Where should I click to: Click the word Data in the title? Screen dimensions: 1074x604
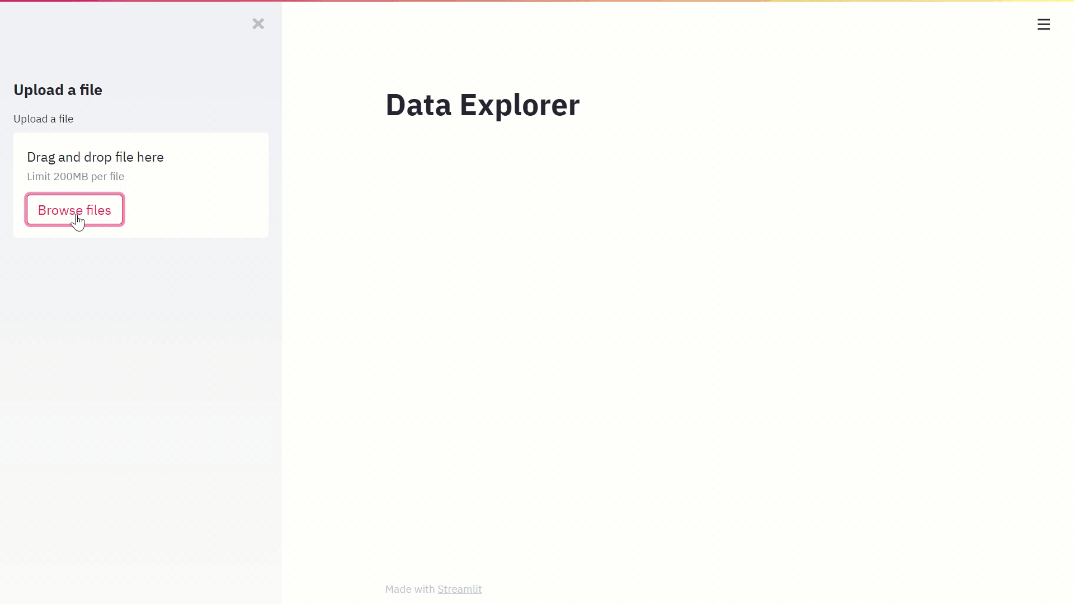[418, 105]
